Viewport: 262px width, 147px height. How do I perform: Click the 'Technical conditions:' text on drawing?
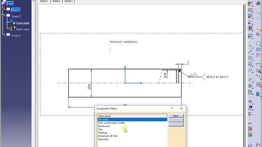pos(124,42)
